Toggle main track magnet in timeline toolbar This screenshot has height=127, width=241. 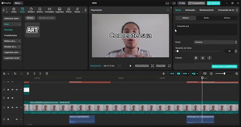click(172, 74)
